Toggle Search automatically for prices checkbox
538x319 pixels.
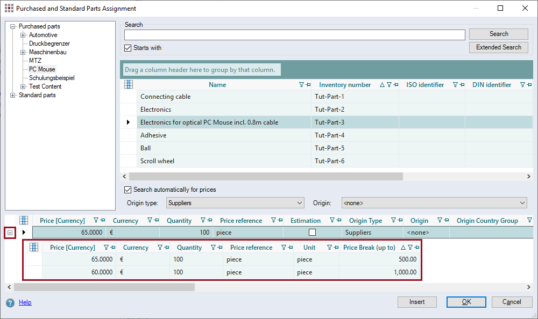pos(128,190)
